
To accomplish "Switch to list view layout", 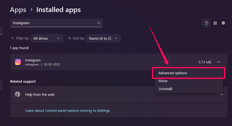I will click(x=207, y=23).
